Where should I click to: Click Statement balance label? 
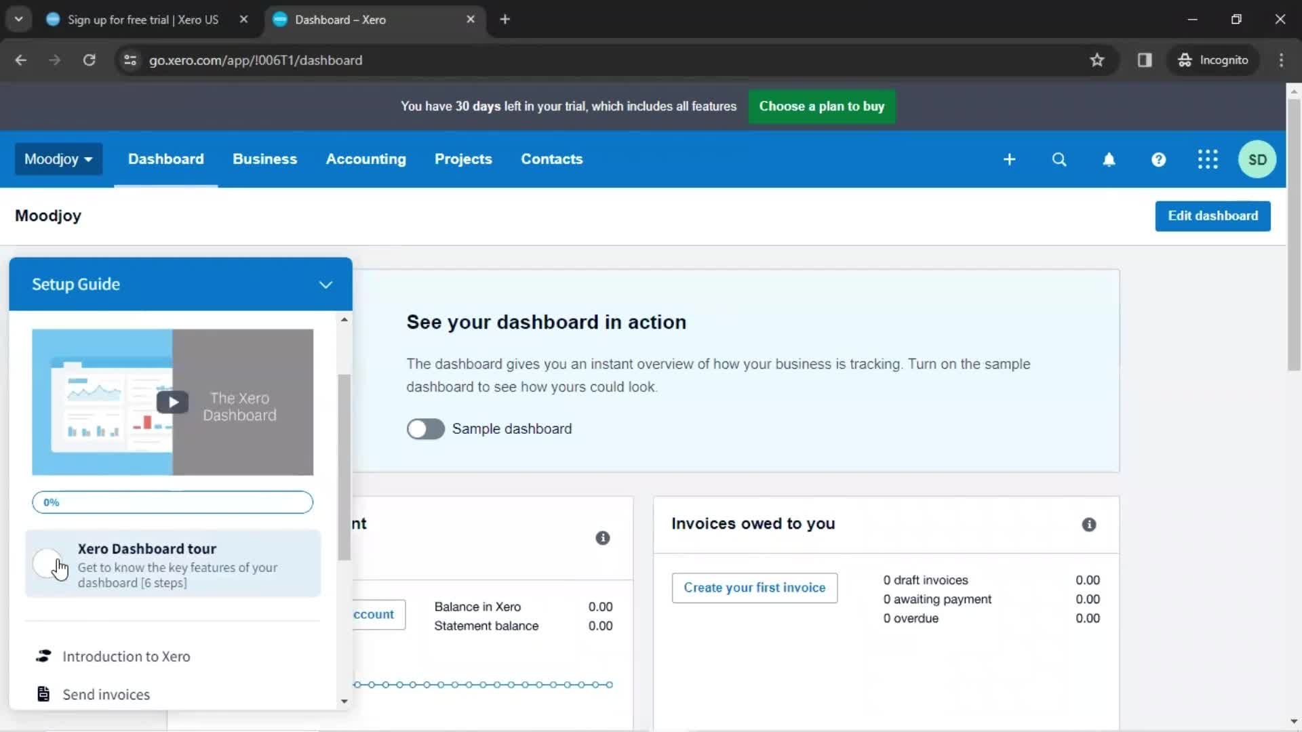(486, 626)
